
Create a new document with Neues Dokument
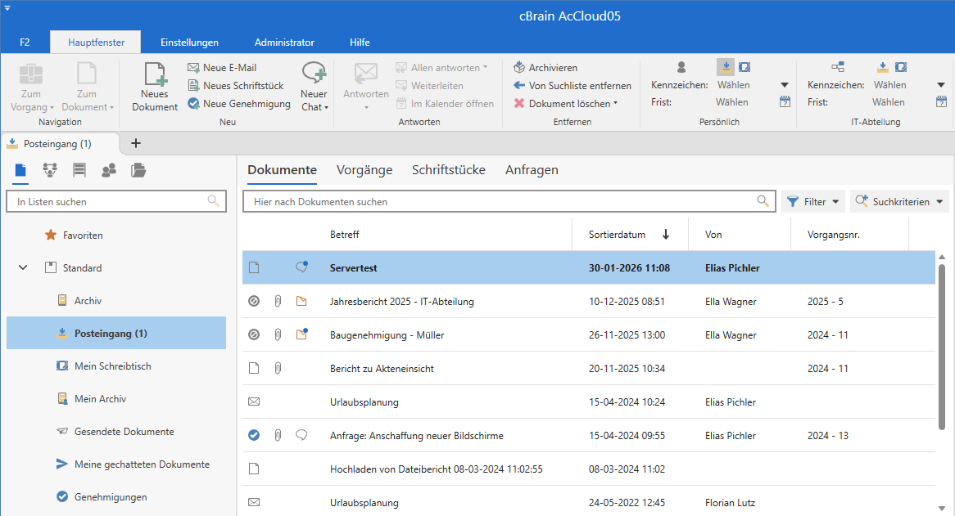155,87
